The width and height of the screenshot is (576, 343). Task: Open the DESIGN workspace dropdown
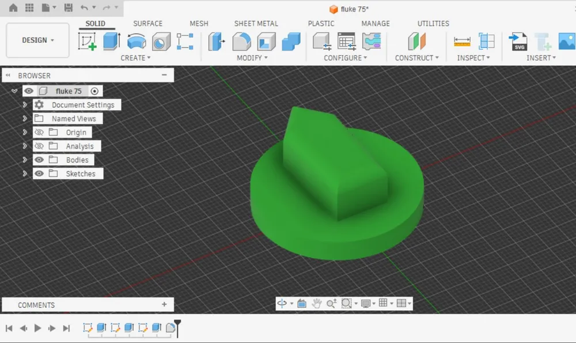(38, 40)
